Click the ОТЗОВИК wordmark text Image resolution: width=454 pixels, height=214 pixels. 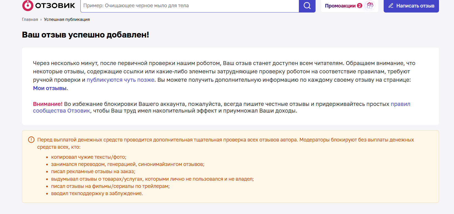point(55,6)
